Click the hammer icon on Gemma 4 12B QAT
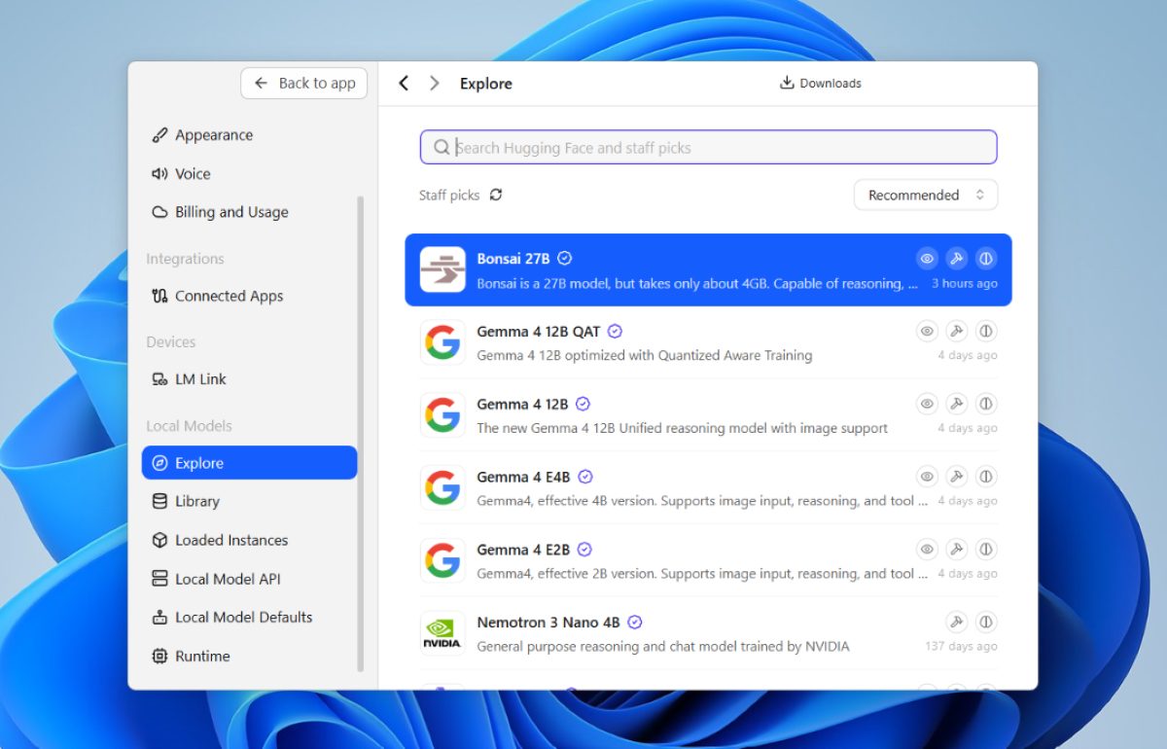The image size is (1167, 749). 957,332
